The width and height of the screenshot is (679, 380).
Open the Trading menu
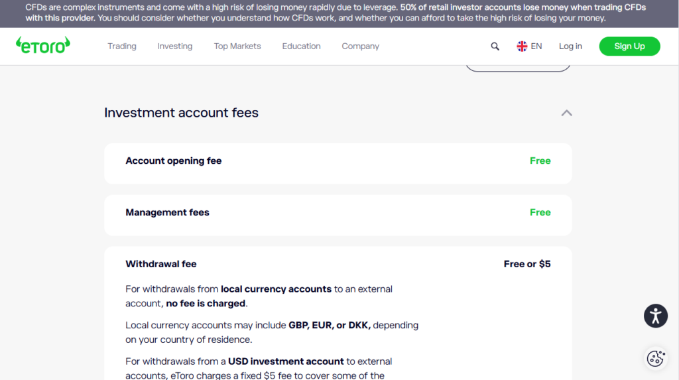[122, 46]
